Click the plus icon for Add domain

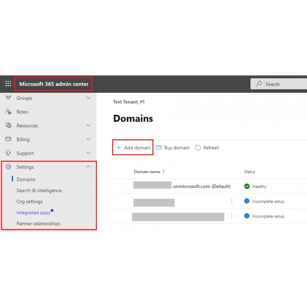click(x=119, y=148)
